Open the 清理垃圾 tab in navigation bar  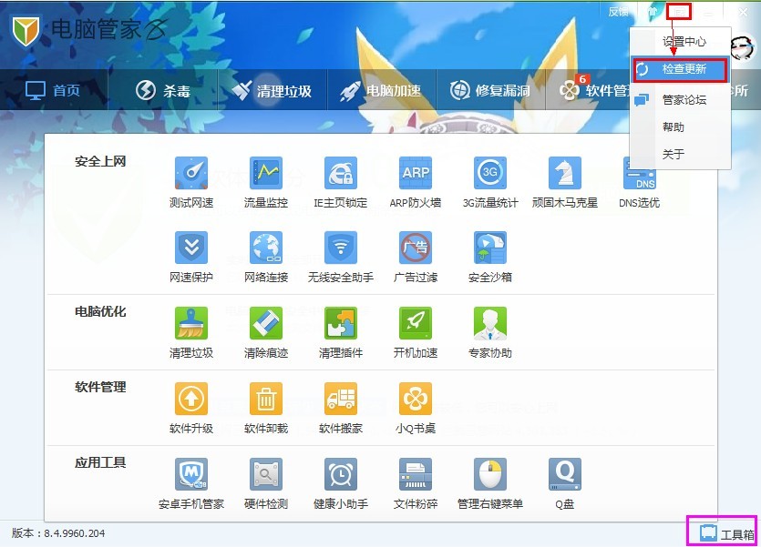[273, 90]
